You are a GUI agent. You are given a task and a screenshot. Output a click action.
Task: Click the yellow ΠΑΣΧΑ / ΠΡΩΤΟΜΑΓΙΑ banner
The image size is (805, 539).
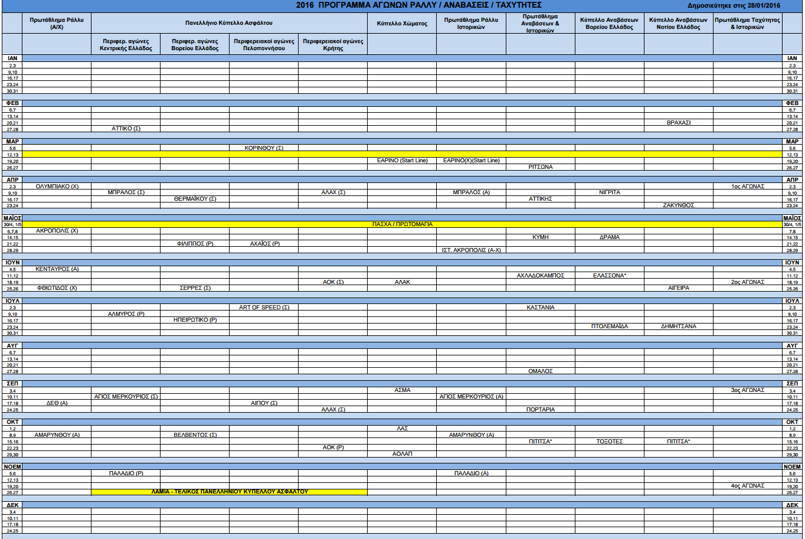click(402, 224)
